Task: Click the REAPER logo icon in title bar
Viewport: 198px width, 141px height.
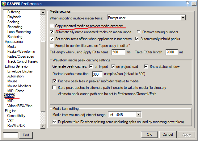Action: 4,4
